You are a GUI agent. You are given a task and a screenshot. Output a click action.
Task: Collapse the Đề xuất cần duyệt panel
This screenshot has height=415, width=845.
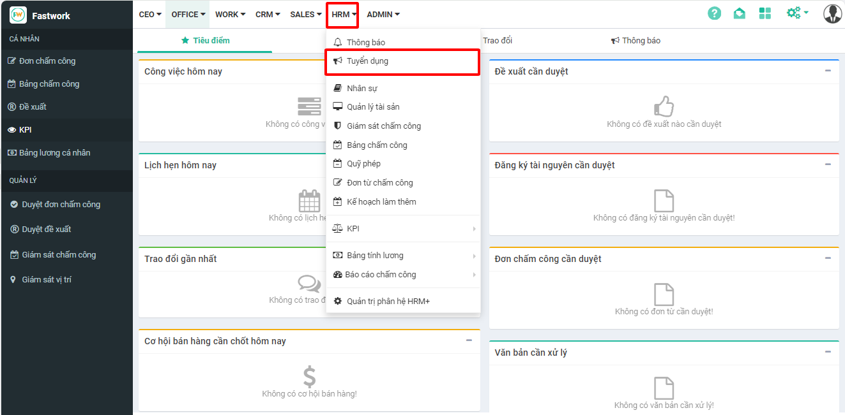pyautogui.click(x=828, y=71)
